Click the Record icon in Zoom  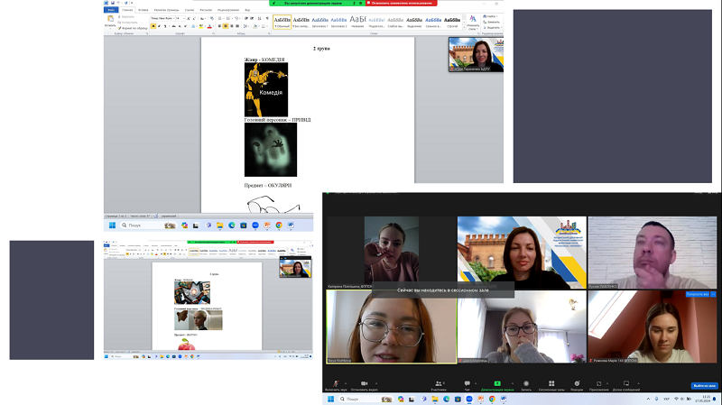[526, 382]
